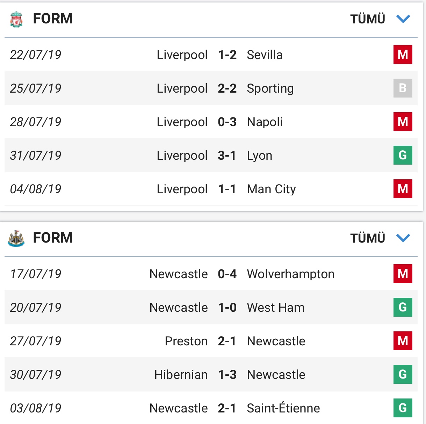The width and height of the screenshot is (426, 424).
Task: Click the green G win badge beside Lyon match
Action: [403, 155]
